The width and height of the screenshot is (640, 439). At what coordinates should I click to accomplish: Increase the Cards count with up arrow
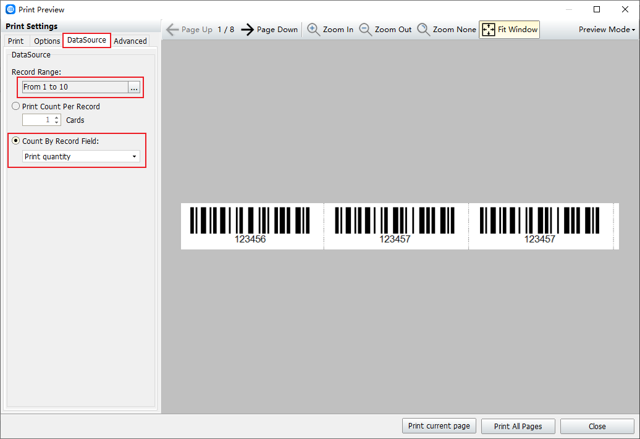(x=57, y=117)
